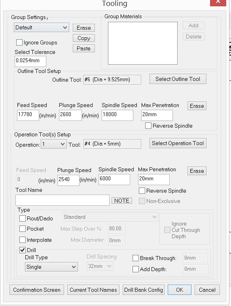Click Select Operation Tool button
This screenshot has width=231, height=306.
click(178, 143)
